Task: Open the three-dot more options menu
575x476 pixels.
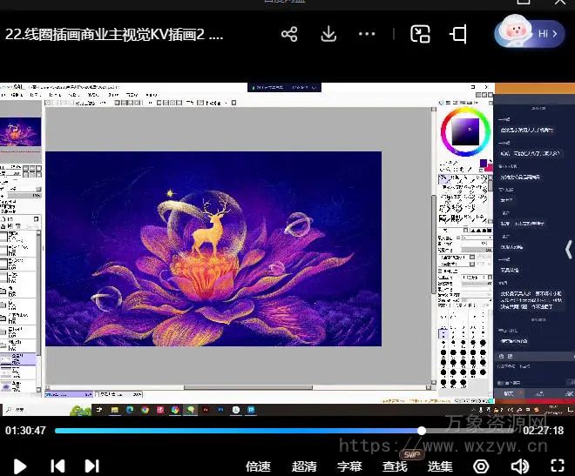Action: point(367,35)
